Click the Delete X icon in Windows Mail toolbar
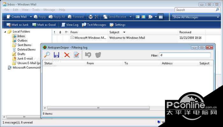The height and width of the screenshot is (127, 223). click(97, 17)
